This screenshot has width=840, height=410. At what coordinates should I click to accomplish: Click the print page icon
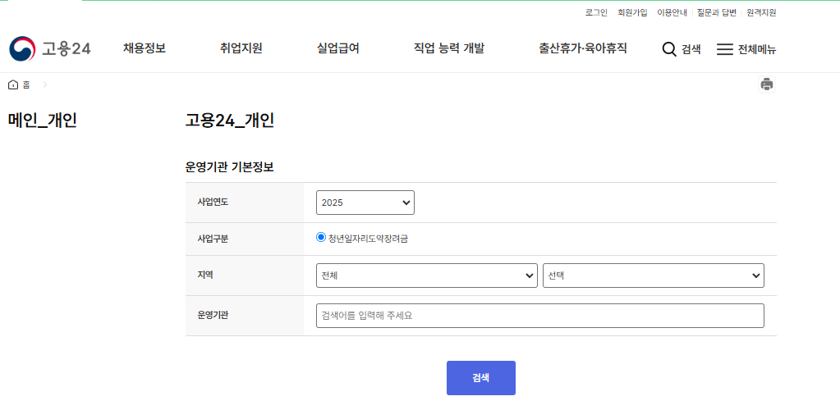767,84
